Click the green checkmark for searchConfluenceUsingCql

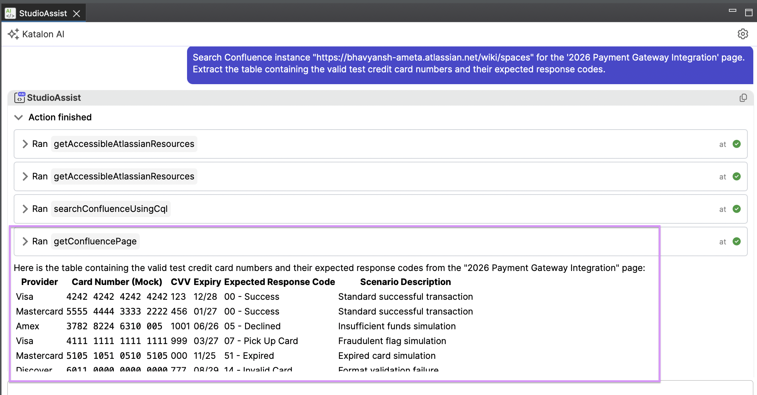[x=736, y=209]
